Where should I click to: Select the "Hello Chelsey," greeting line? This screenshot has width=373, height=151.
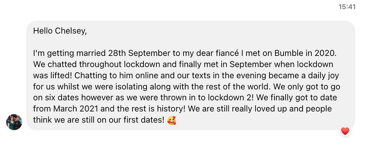click(x=60, y=31)
